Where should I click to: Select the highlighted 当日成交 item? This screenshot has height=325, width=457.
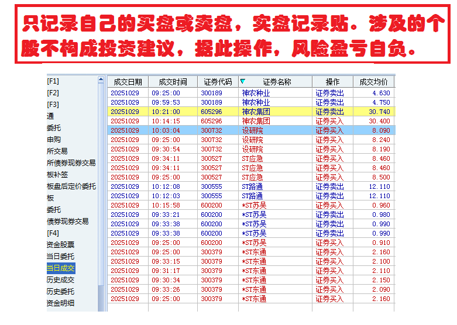pyautogui.click(x=61, y=268)
